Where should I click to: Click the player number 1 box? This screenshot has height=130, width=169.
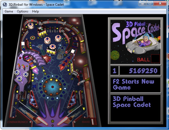pos(114,71)
